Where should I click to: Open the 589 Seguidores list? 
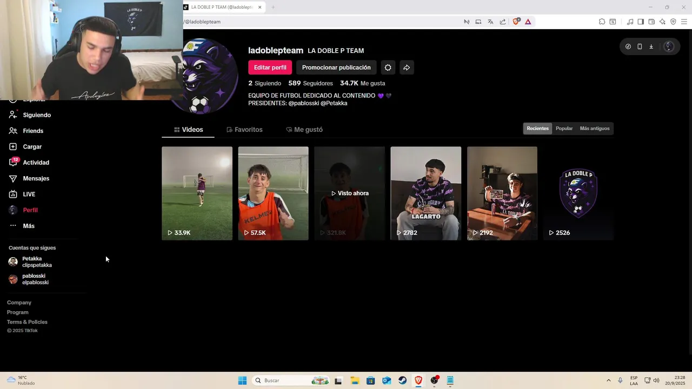[310, 83]
